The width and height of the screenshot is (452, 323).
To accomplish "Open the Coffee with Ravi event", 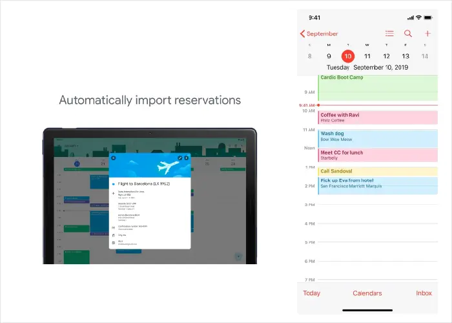I will pyautogui.click(x=378, y=118).
